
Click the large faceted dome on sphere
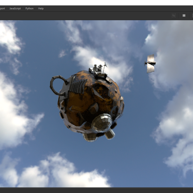102,123
